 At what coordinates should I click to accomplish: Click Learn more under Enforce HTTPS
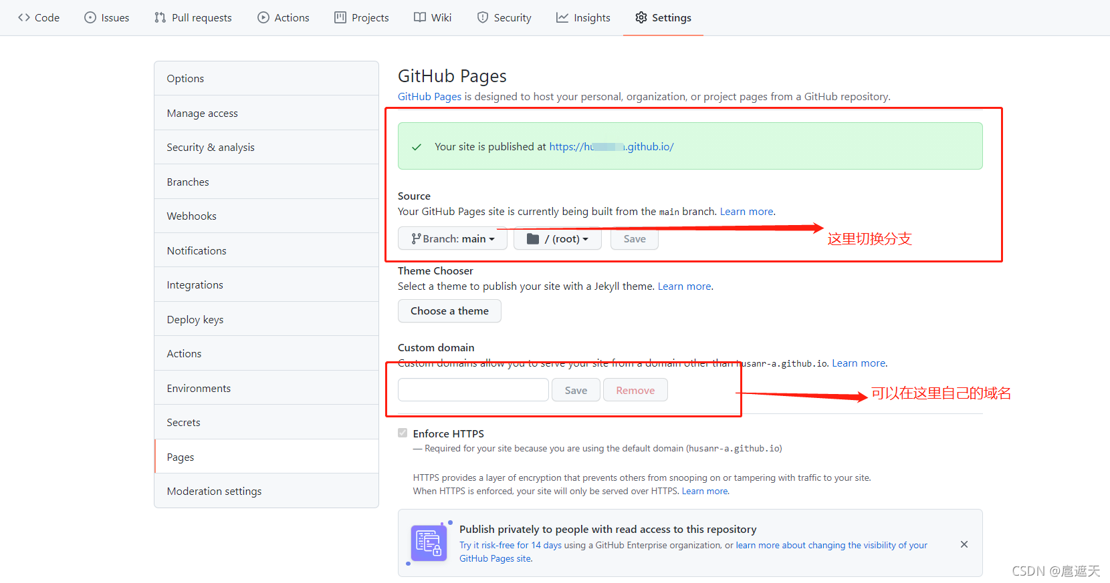click(705, 491)
